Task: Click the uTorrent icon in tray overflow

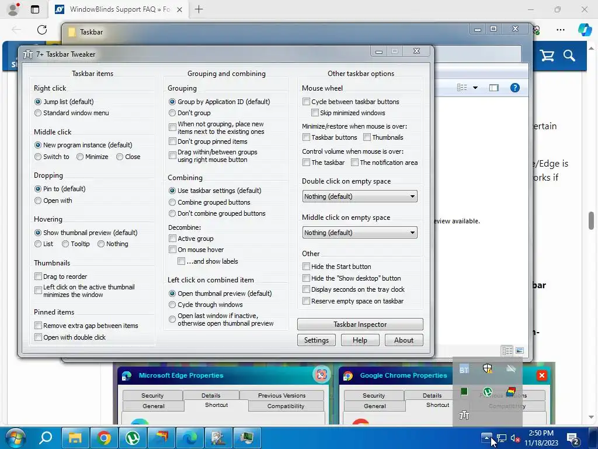Action: pyautogui.click(x=488, y=392)
